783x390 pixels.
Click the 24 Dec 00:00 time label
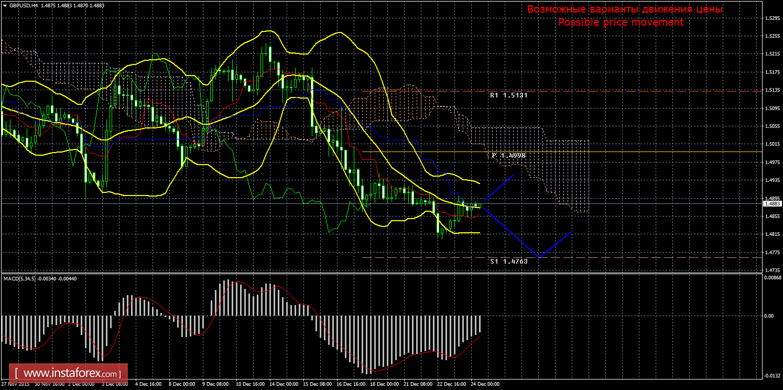(x=485, y=384)
